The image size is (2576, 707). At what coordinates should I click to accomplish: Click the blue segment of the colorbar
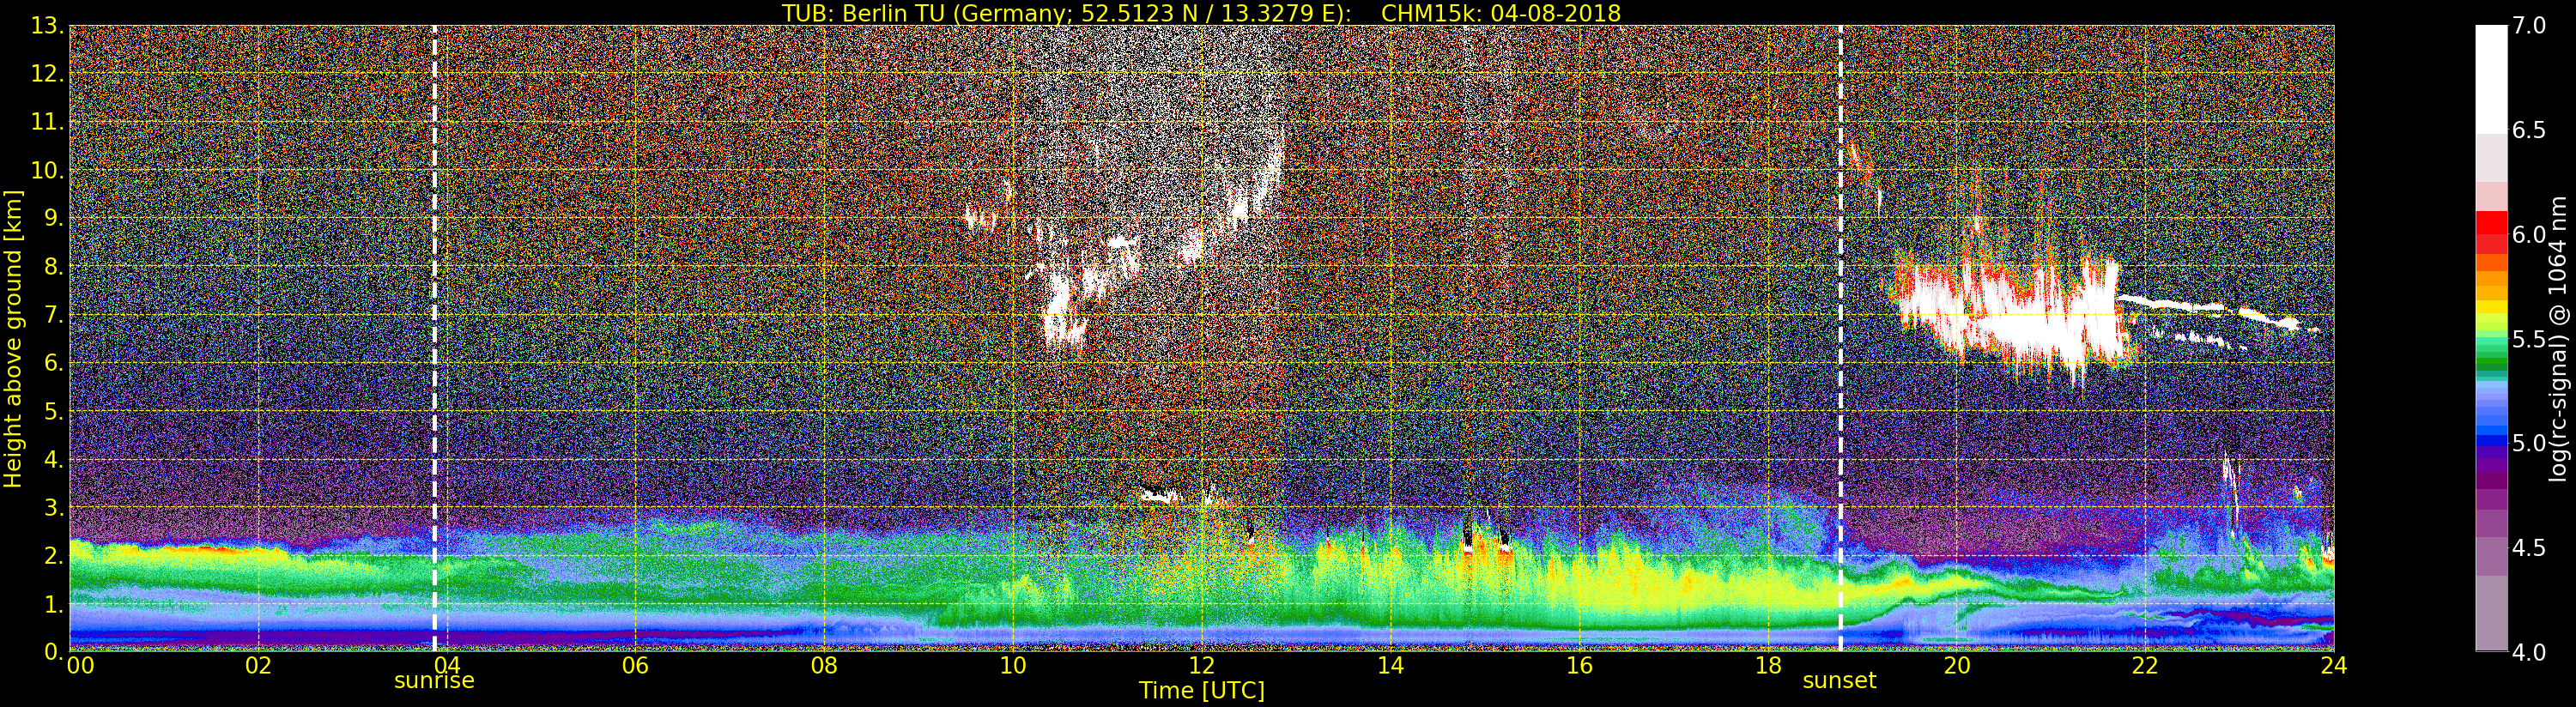coord(2491,440)
